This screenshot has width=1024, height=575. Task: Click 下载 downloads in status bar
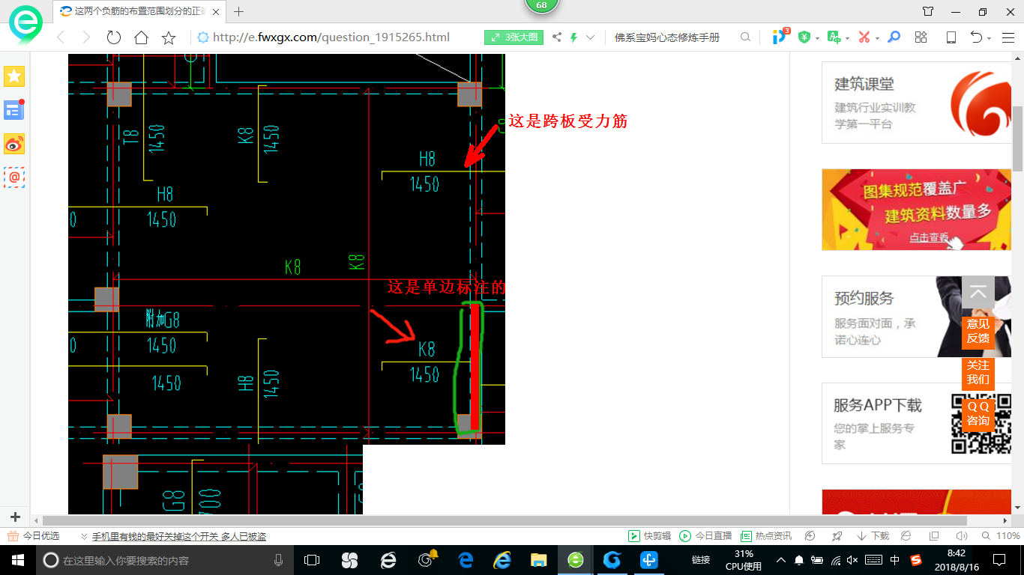pyautogui.click(x=873, y=536)
